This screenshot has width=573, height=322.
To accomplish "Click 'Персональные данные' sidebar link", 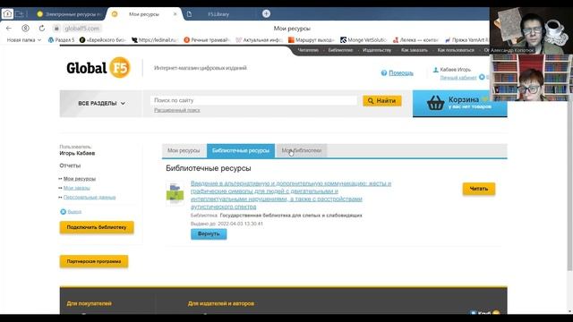I will 90,197.
